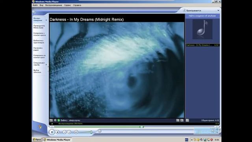Expand the Специальные службы sidebar arrow
The height and width of the screenshot is (142, 252).
click(46, 65)
